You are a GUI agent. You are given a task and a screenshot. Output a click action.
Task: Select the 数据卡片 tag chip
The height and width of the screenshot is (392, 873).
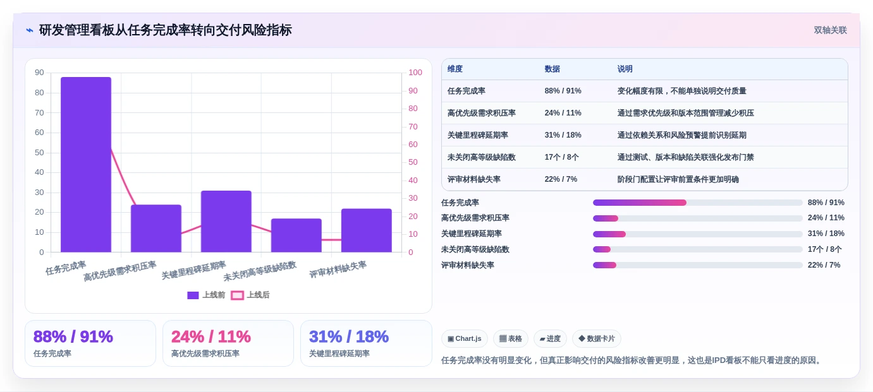coord(597,339)
